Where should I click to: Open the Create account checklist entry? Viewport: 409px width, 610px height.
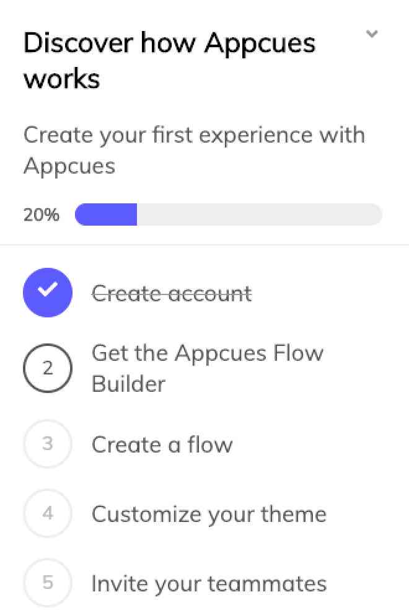coord(172,292)
